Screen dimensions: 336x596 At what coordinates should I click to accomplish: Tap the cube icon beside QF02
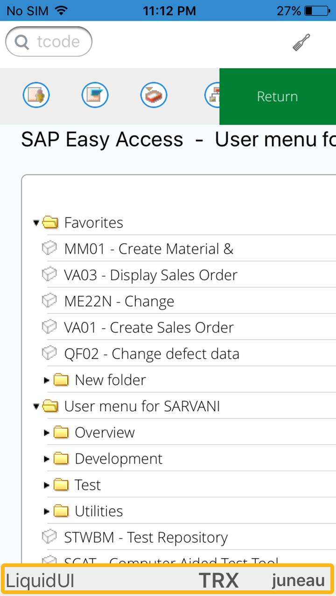49,354
